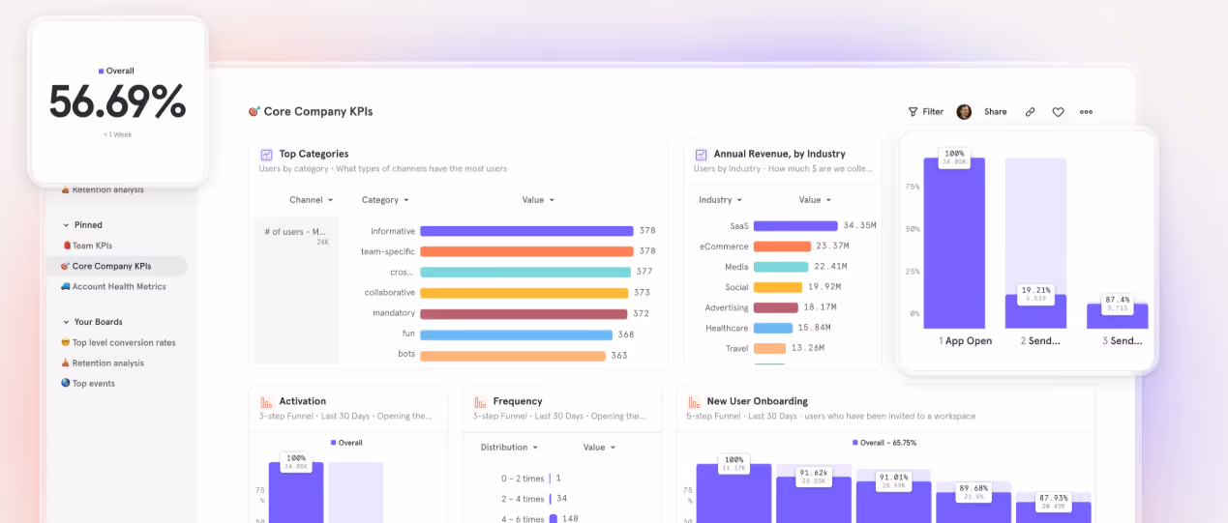Click the informative category bar
1228x523 pixels.
click(527, 231)
